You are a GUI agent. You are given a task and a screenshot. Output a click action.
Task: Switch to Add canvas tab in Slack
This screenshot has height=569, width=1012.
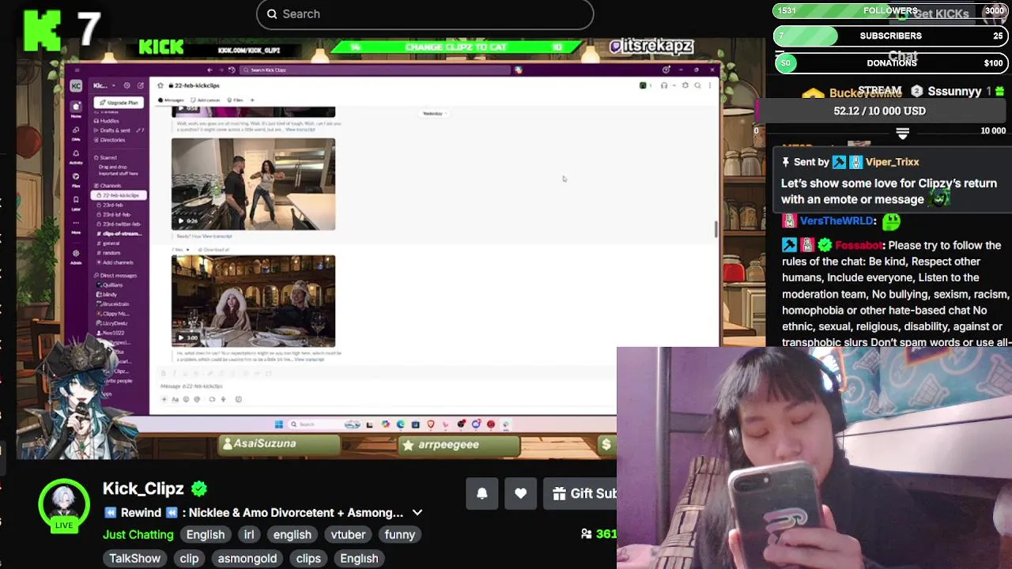(x=204, y=100)
